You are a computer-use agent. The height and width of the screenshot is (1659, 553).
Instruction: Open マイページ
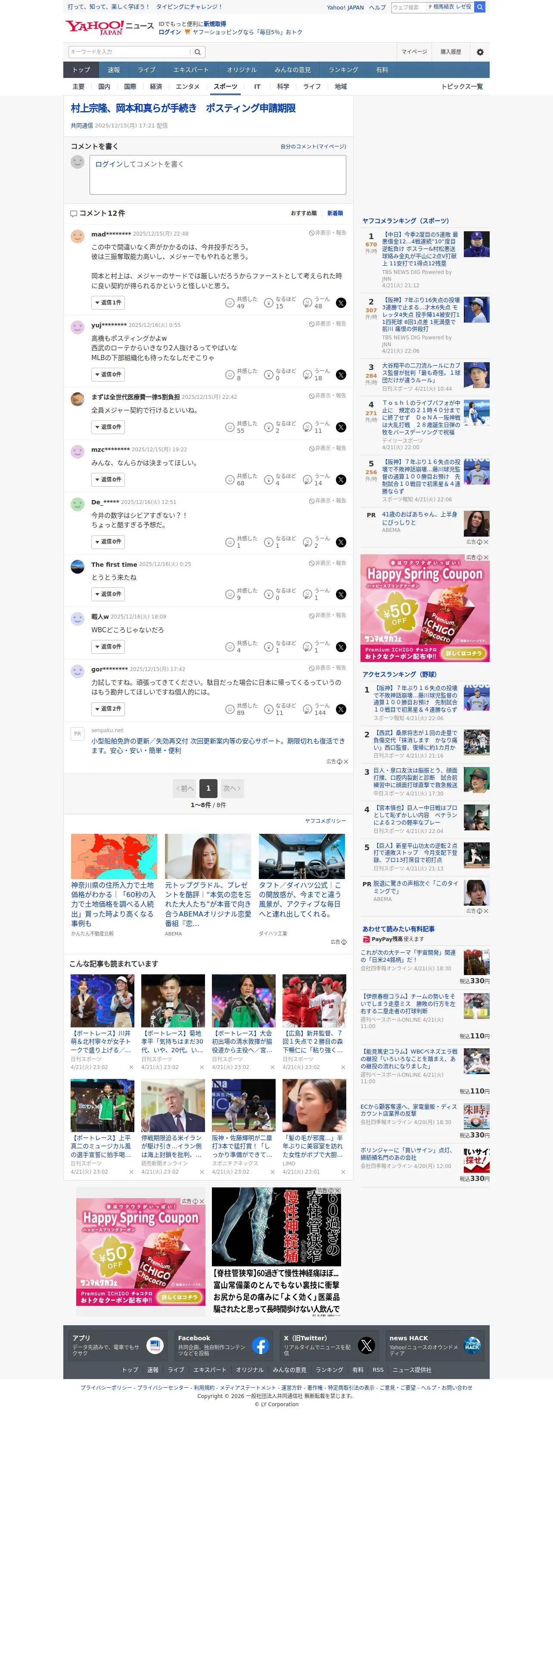(414, 52)
